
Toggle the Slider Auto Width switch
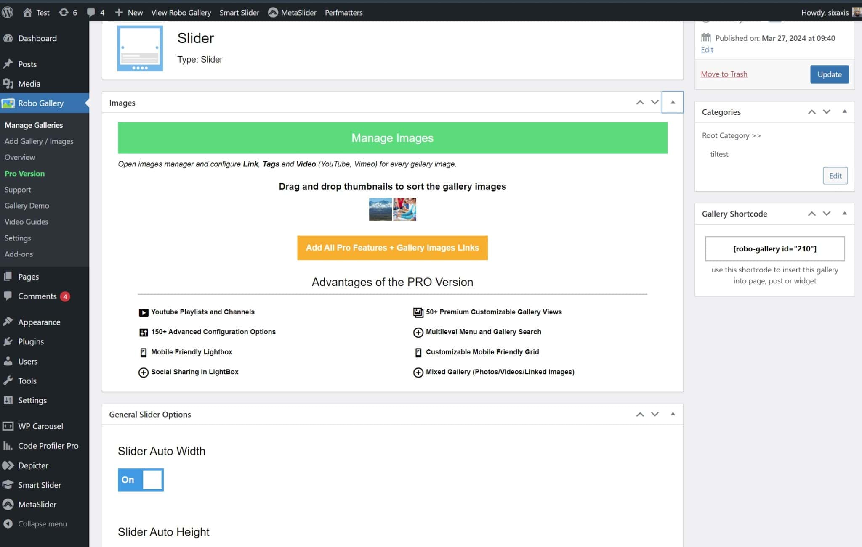[x=141, y=480]
